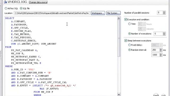Select the Random interval radio button

(x=129, y=50)
